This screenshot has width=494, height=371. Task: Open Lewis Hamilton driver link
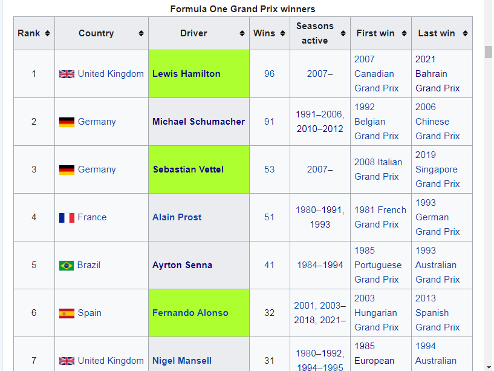point(186,74)
